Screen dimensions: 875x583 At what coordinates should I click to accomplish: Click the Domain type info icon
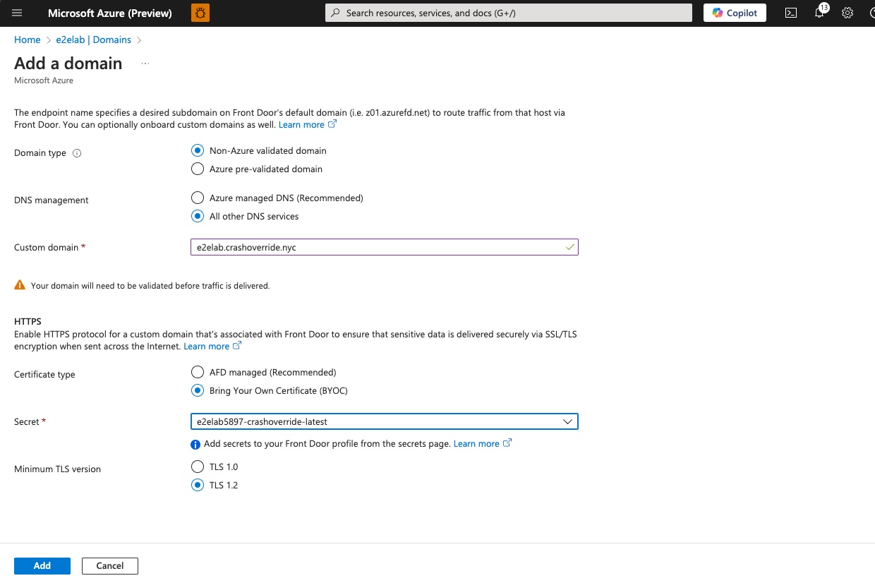click(77, 153)
